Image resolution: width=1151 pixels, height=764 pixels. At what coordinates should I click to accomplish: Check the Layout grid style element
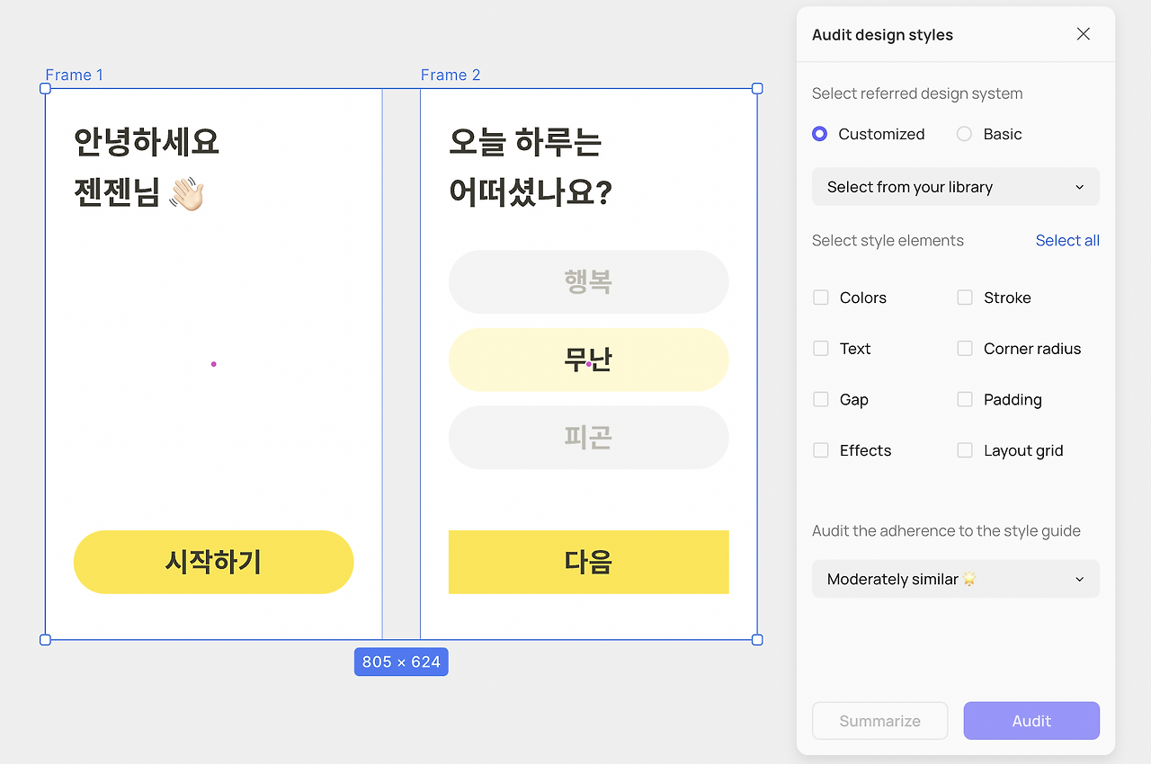[x=965, y=449]
